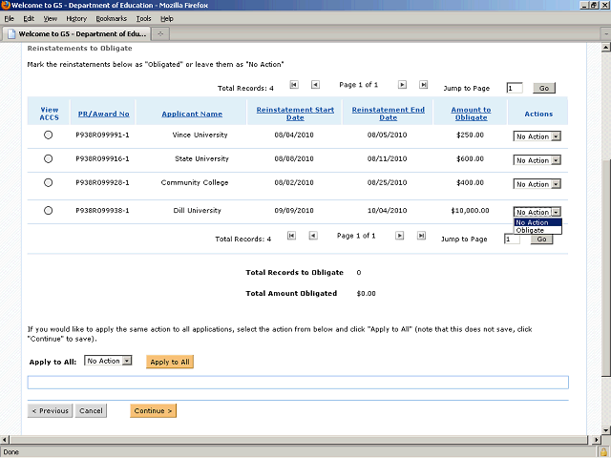Open the Bookmarks menu

click(111, 18)
